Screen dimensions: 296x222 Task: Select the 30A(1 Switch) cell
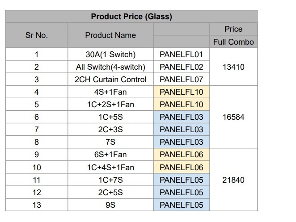[110, 54]
